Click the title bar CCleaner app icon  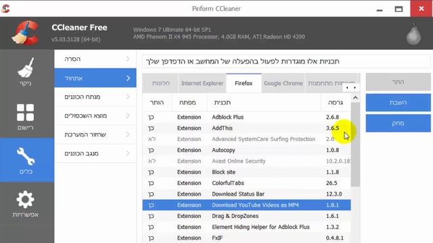(5, 9)
